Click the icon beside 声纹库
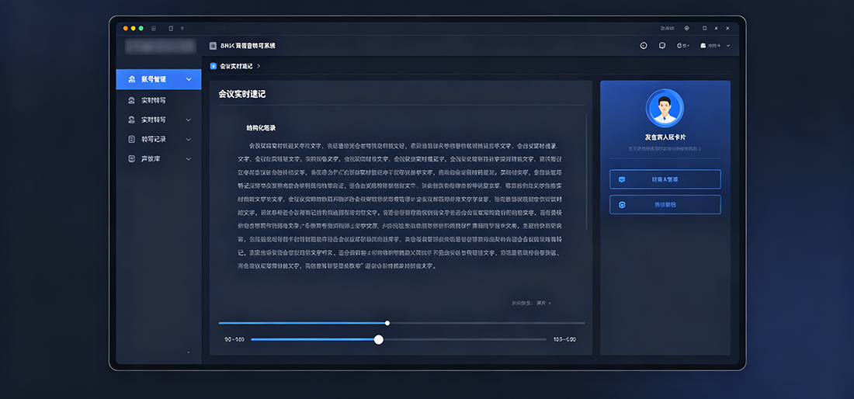This screenshot has width=854, height=399. (131, 159)
